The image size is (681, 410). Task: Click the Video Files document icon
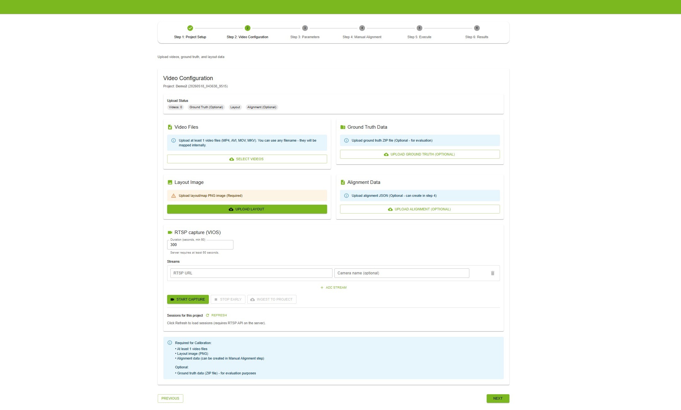click(x=170, y=127)
